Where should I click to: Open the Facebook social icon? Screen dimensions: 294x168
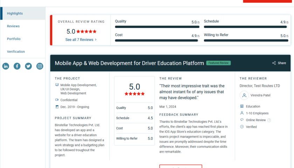[x=17, y=66]
